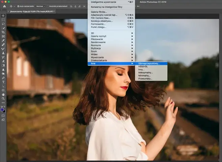Select the Sponge/Dodge tool
Screen dimensions: 222x162
pos(3,74)
